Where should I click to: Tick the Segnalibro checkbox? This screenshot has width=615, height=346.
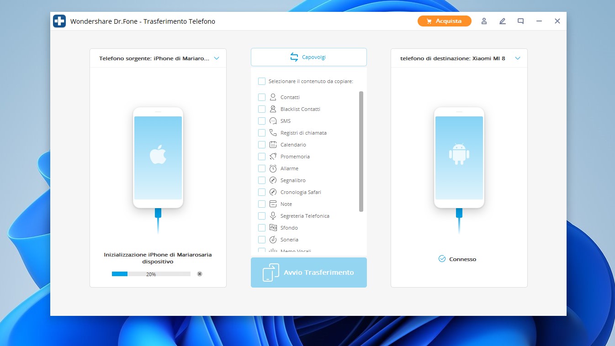(262, 180)
